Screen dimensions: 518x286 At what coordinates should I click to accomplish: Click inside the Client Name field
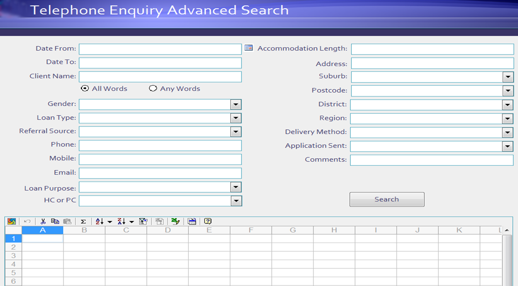pyautogui.click(x=160, y=76)
